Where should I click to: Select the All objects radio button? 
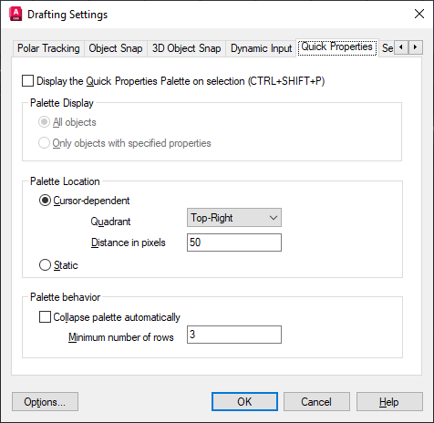pos(44,122)
